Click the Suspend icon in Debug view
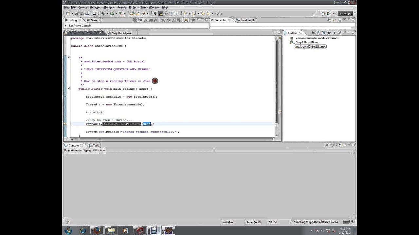Image resolution: width=419 pixels, height=235 pixels. click(145, 20)
